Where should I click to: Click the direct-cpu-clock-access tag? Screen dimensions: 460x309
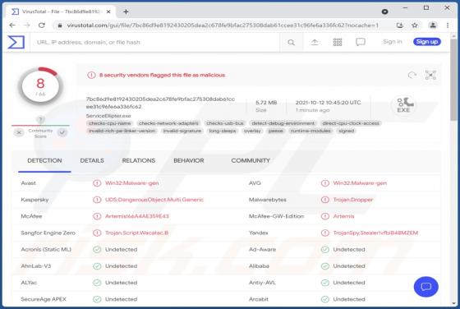pyautogui.click(x=351, y=123)
